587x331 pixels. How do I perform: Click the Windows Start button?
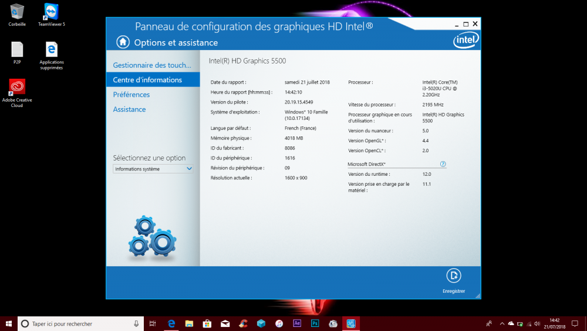(9, 323)
